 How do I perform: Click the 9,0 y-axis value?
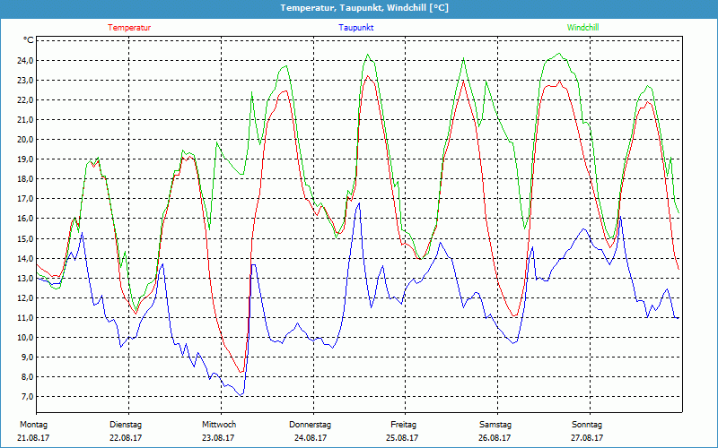(x=27, y=357)
